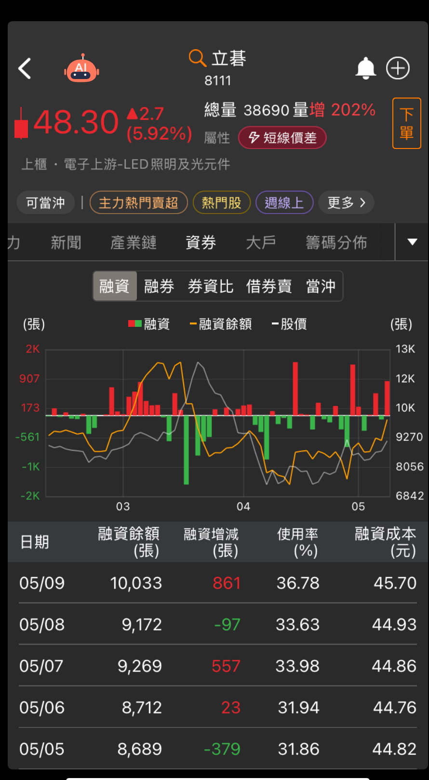Select the 熱門股 tag
Screen dimensions: 429x780
pyautogui.click(x=221, y=202)
